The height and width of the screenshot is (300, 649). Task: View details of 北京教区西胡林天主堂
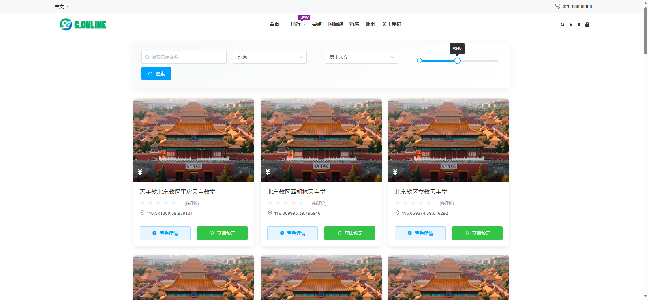tap(293, 233)
